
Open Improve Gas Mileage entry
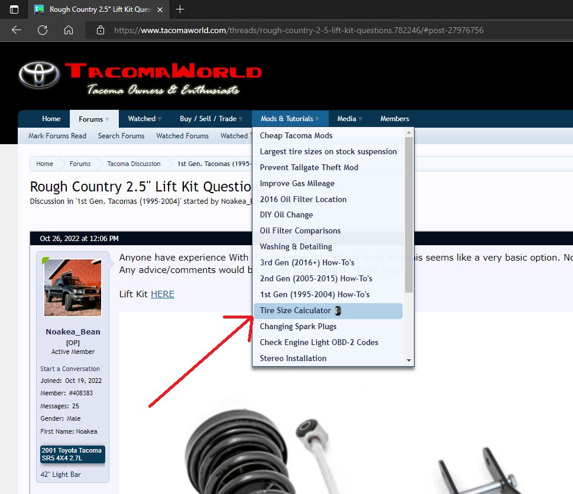point(328,183)
